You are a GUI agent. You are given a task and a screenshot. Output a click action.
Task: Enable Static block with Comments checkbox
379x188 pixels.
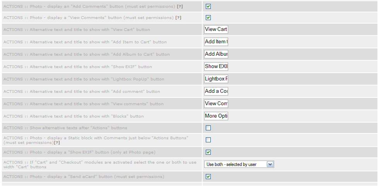click(208, 140)
